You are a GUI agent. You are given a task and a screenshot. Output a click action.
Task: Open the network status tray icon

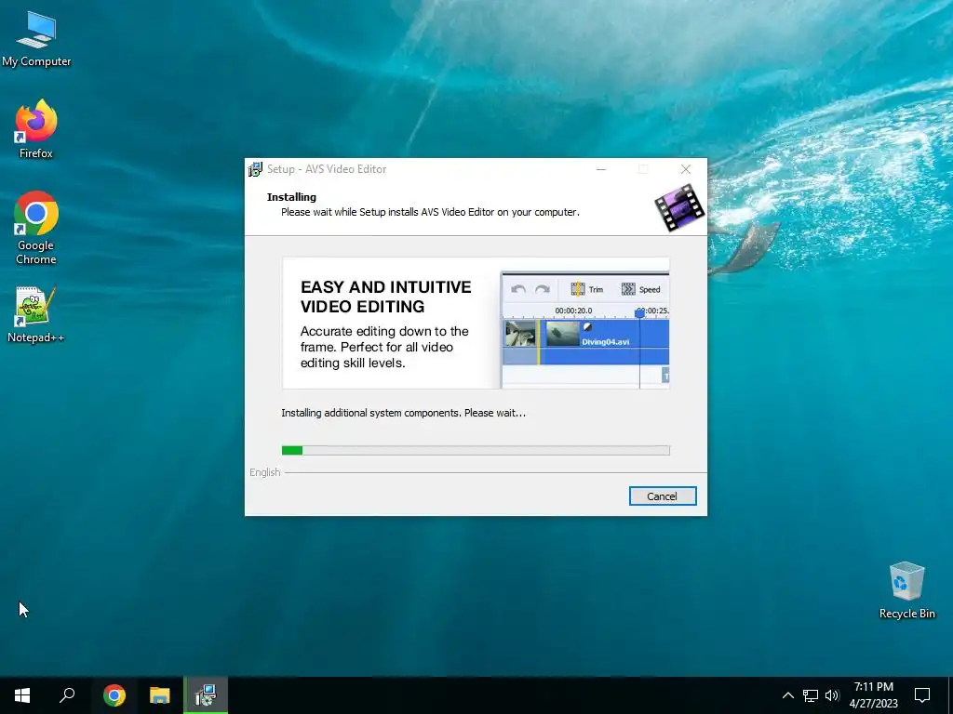click(x=811, y=695)
